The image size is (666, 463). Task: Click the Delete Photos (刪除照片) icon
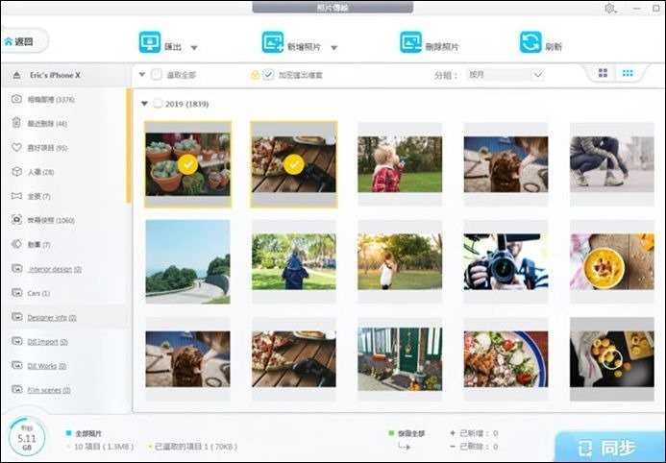tap(411, 42)
